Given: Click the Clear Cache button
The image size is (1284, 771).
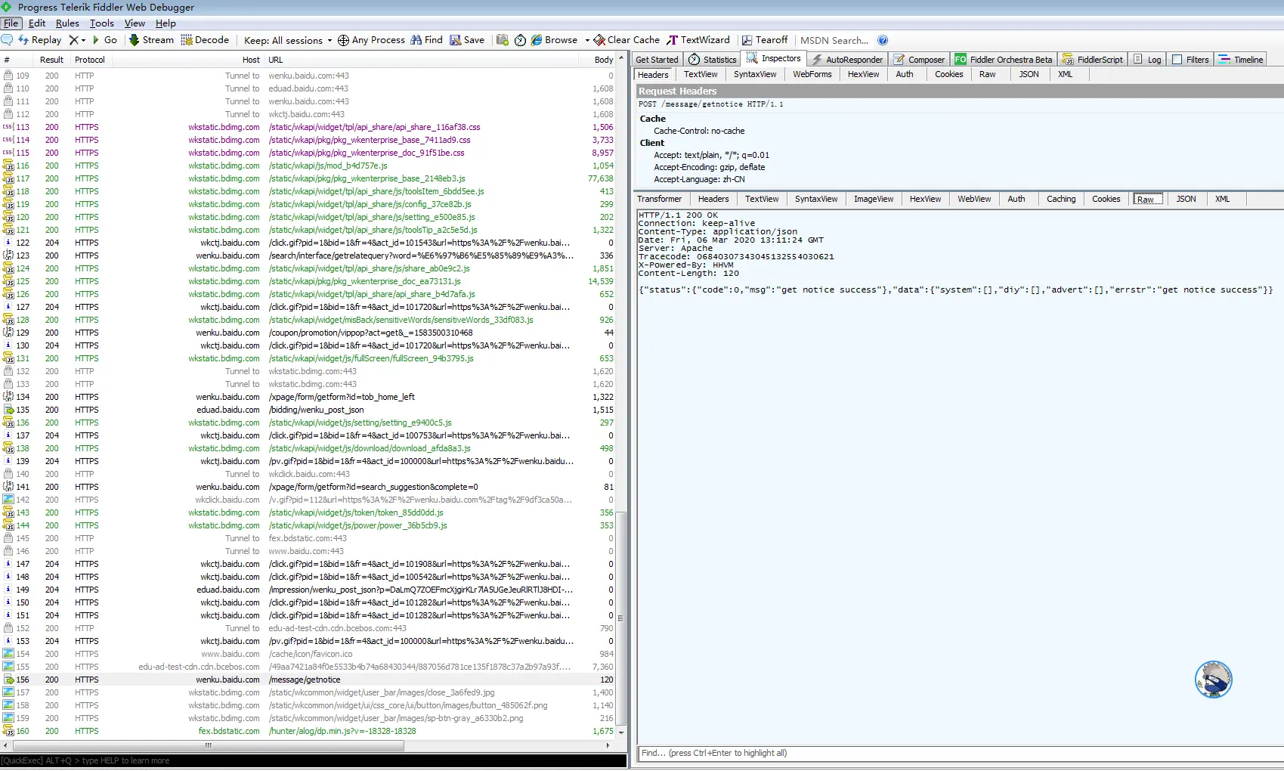Looking at the screenshot, I should point(627,40).
